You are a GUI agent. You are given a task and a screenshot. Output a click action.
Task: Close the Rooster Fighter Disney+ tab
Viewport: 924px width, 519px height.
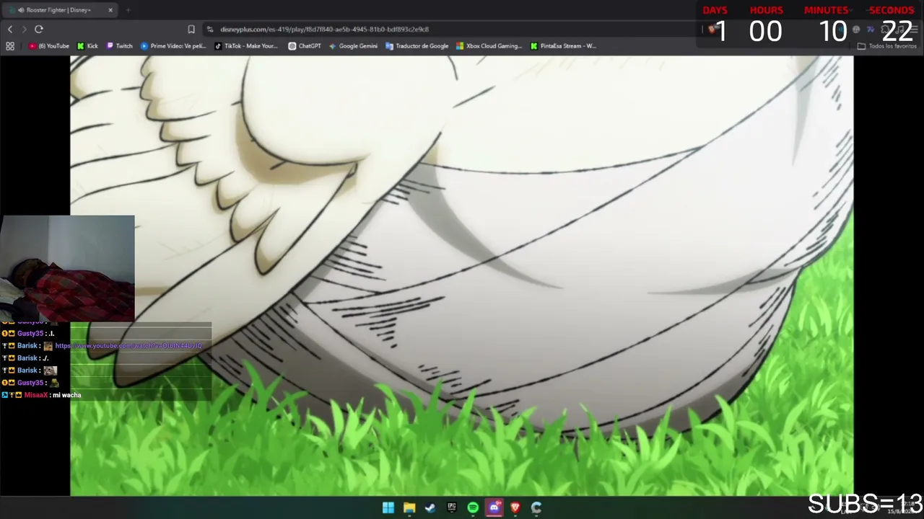coord(110,10)
